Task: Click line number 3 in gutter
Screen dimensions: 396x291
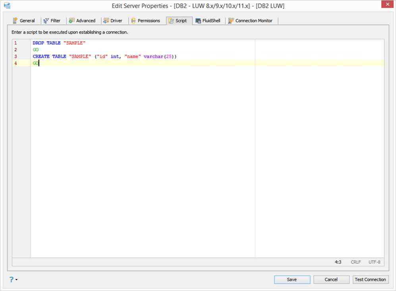Action: (15, 57)
